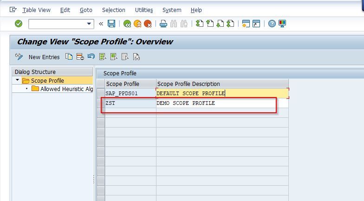Screen dimensions: 364x201
Task: Click the Customize Local Layout monitor icon
Action: (x=282, y=24)
